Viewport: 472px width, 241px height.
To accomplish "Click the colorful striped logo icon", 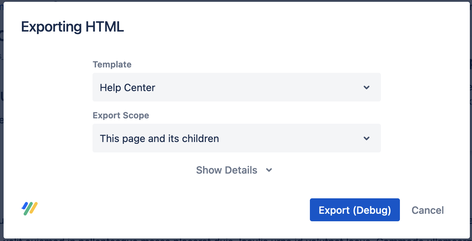I will pos(29,208).
